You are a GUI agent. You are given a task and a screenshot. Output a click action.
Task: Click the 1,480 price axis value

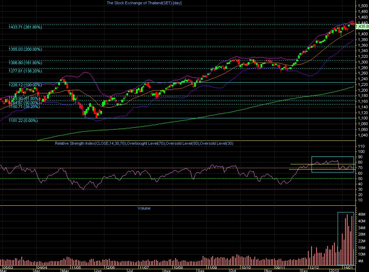tap(363, 11)
